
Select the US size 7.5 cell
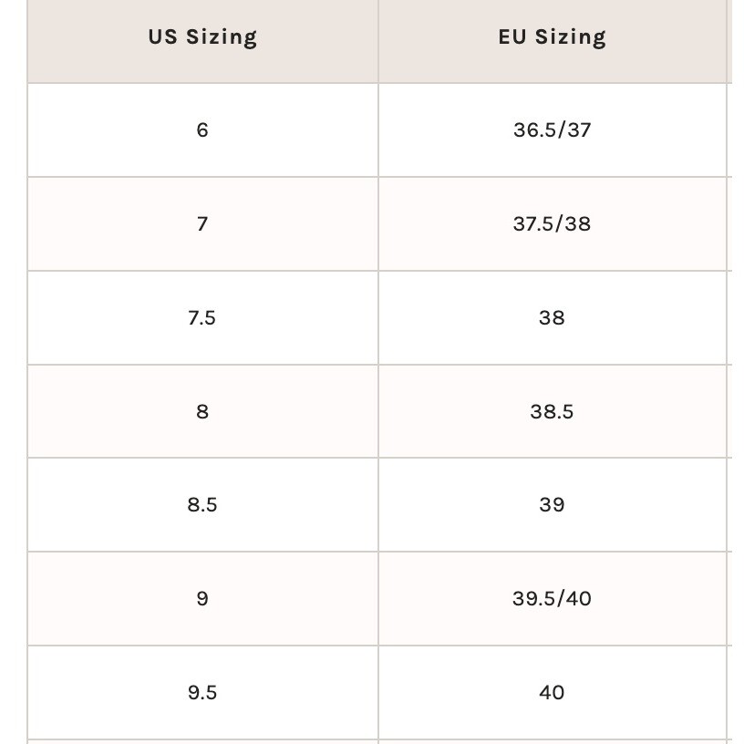[x=202, y=318]
